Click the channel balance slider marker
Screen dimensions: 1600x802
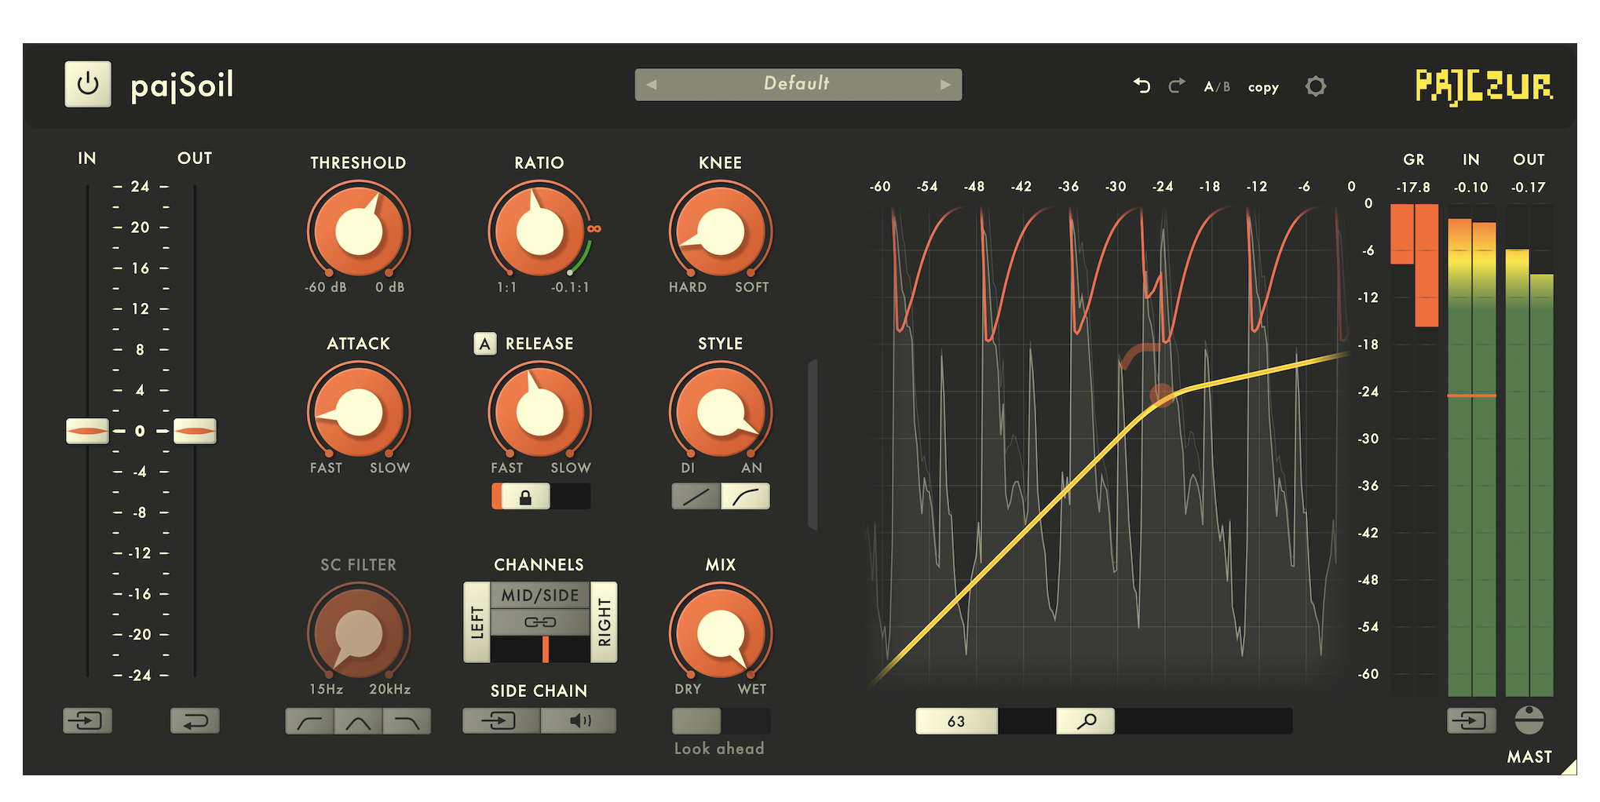click(546, 650)
